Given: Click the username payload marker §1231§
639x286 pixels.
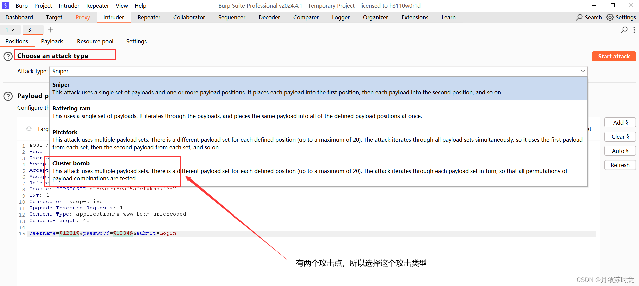Looking at the screenshot, I should coord(69,233).
